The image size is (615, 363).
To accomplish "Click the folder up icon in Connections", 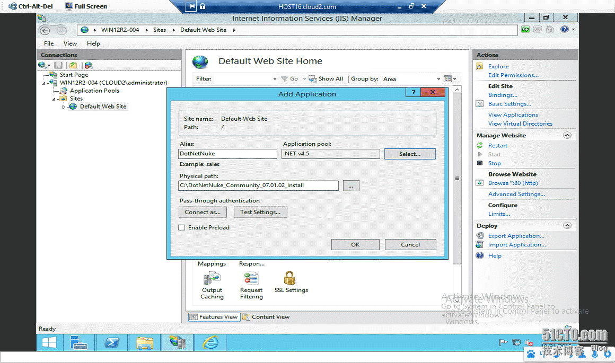I will tap(73, 66).
